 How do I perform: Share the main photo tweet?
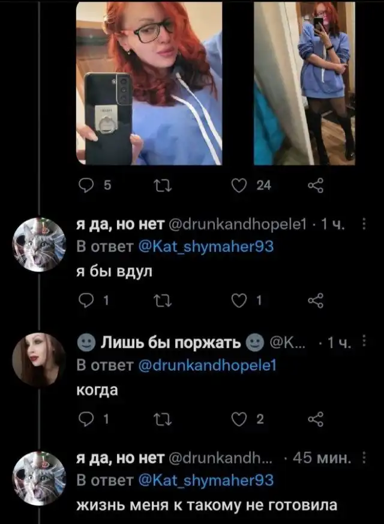(x=314, y=186)
